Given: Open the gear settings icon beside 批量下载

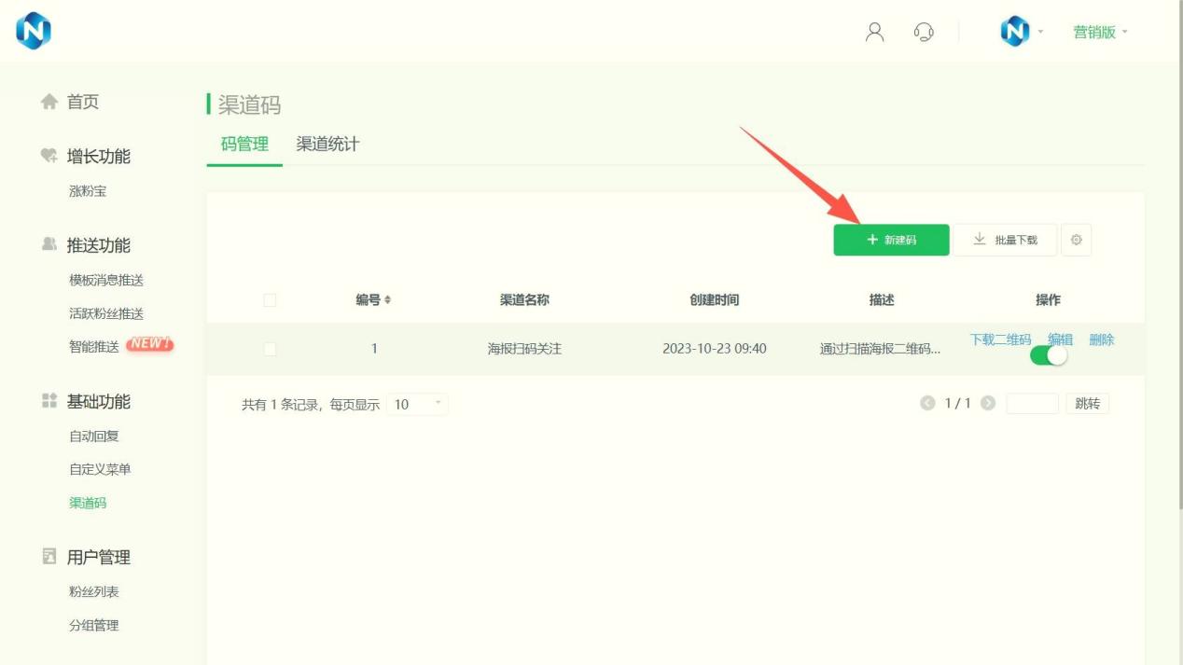Looking at the screenshot, I should [1076, 240].
